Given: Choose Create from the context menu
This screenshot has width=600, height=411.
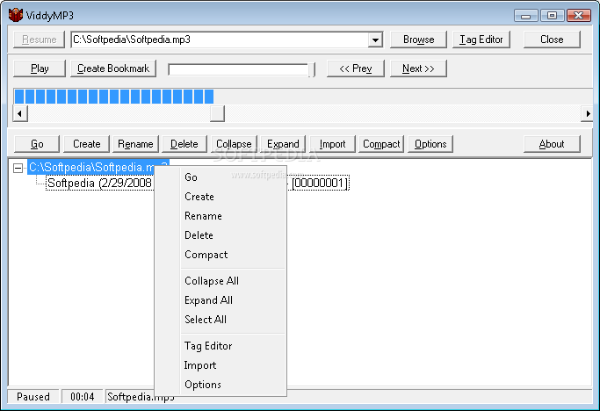Looking at the screenshot, I should pos(234,197).
